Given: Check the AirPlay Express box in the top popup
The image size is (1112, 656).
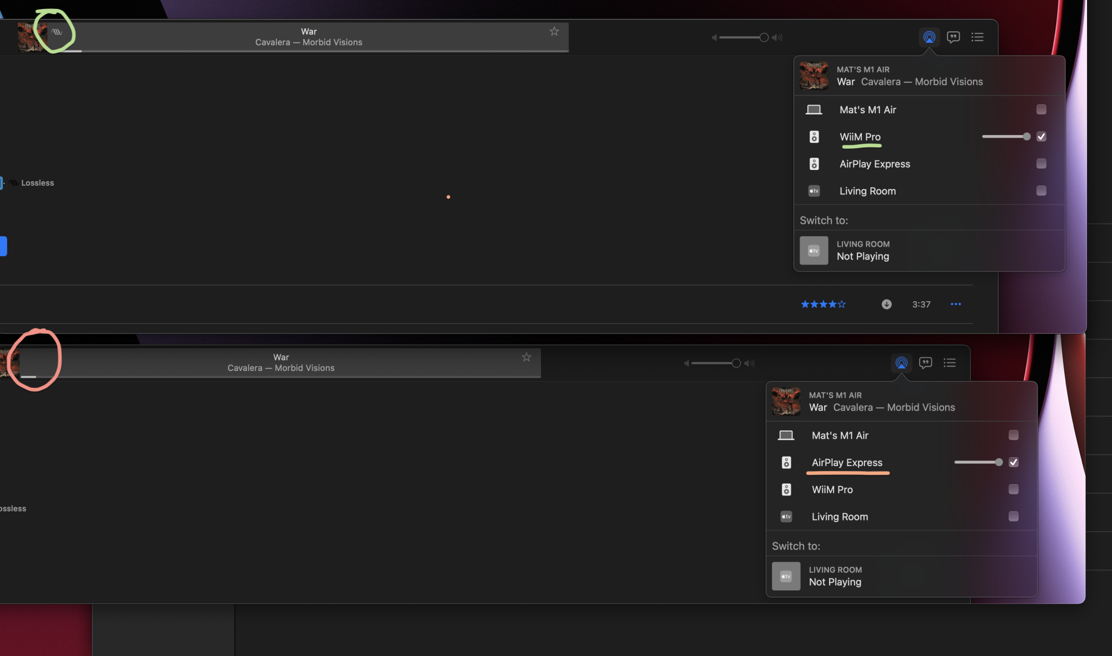Looking at the screenshot, I should 1041,163.
